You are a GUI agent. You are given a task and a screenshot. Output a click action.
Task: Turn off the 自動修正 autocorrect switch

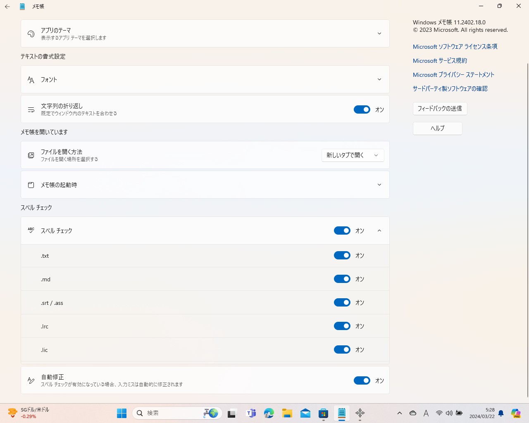[362, 380]
